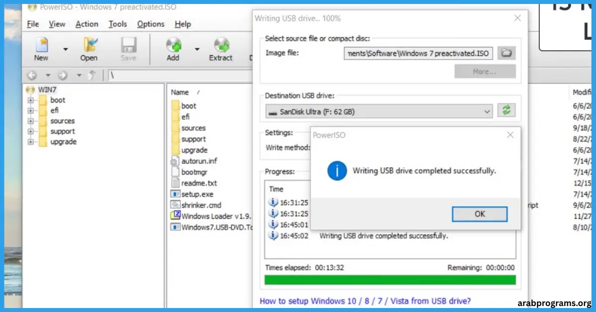Open the dropdown arrow beside New
The image size is (596, 312).
click(x=65, y=49)
